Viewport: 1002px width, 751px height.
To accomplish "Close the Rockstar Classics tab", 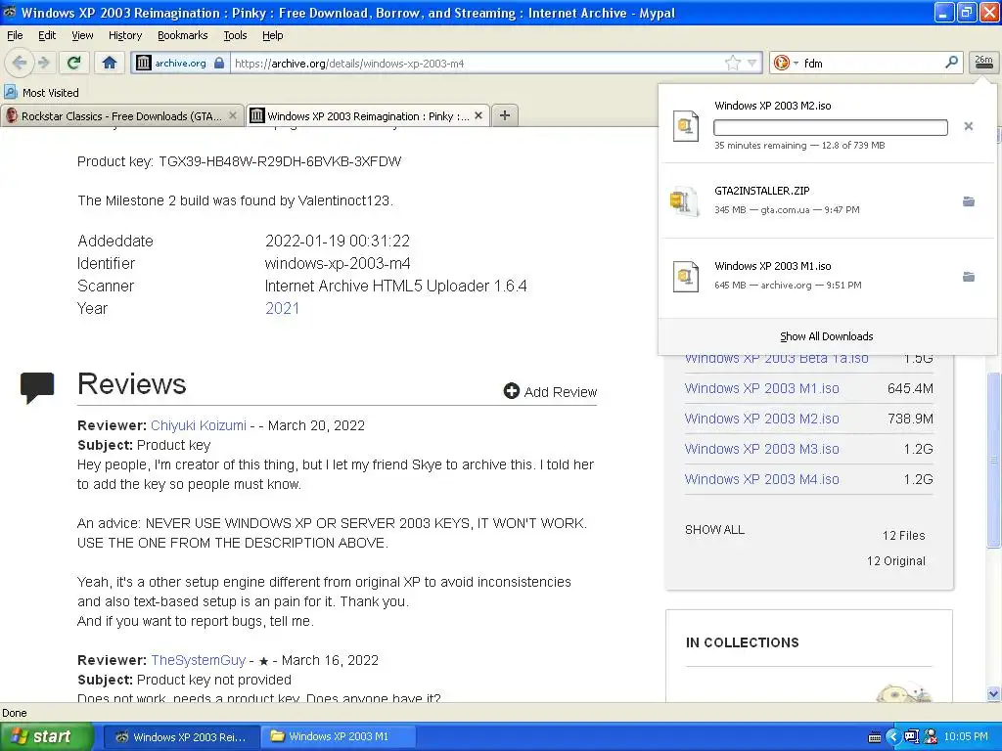I will point(233,115).
